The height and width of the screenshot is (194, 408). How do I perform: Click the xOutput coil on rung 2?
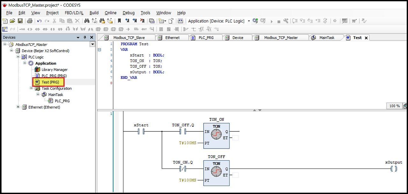(394, 169)
